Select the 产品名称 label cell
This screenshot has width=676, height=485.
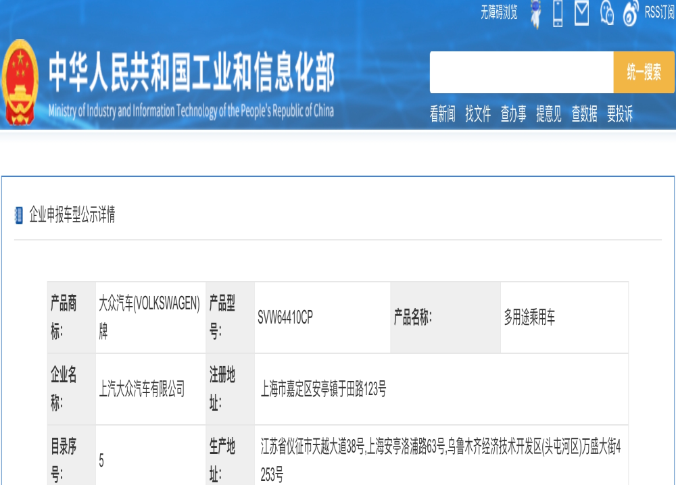445,317
